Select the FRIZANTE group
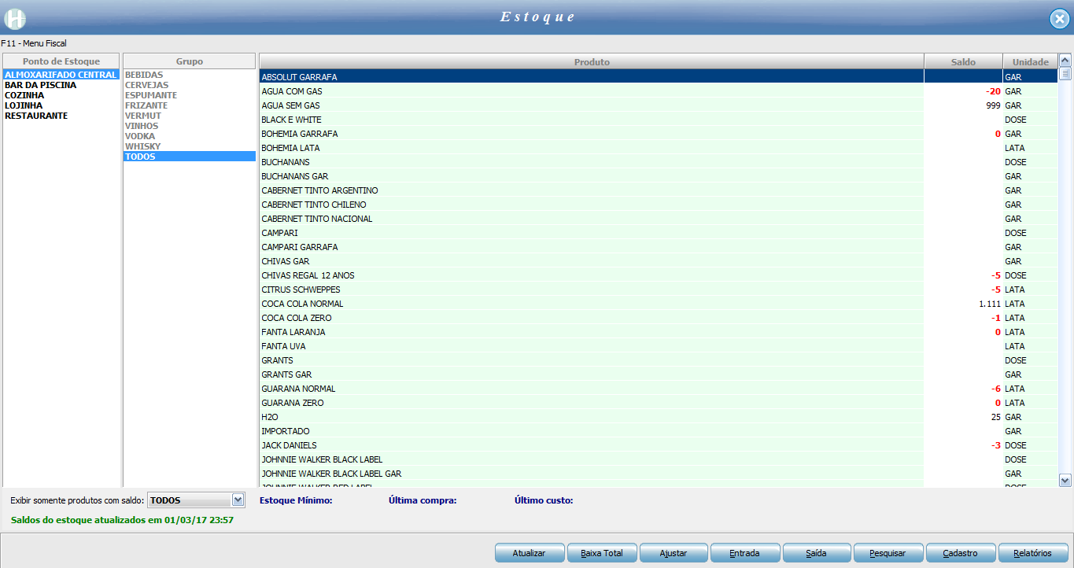Screen dimensions: 1074x568 190,105
